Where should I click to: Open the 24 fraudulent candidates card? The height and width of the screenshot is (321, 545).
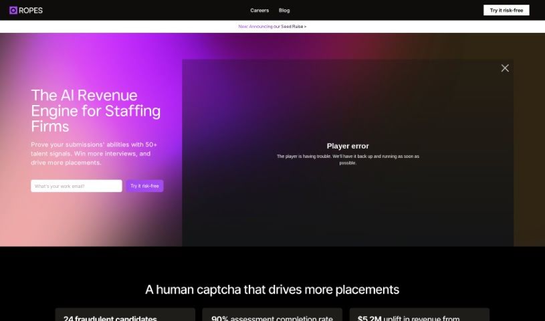[x=125, y=315]
